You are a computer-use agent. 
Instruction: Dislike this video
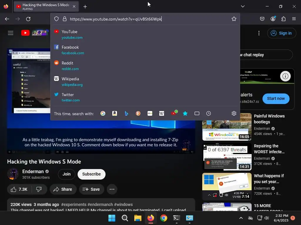pos(39,189)
